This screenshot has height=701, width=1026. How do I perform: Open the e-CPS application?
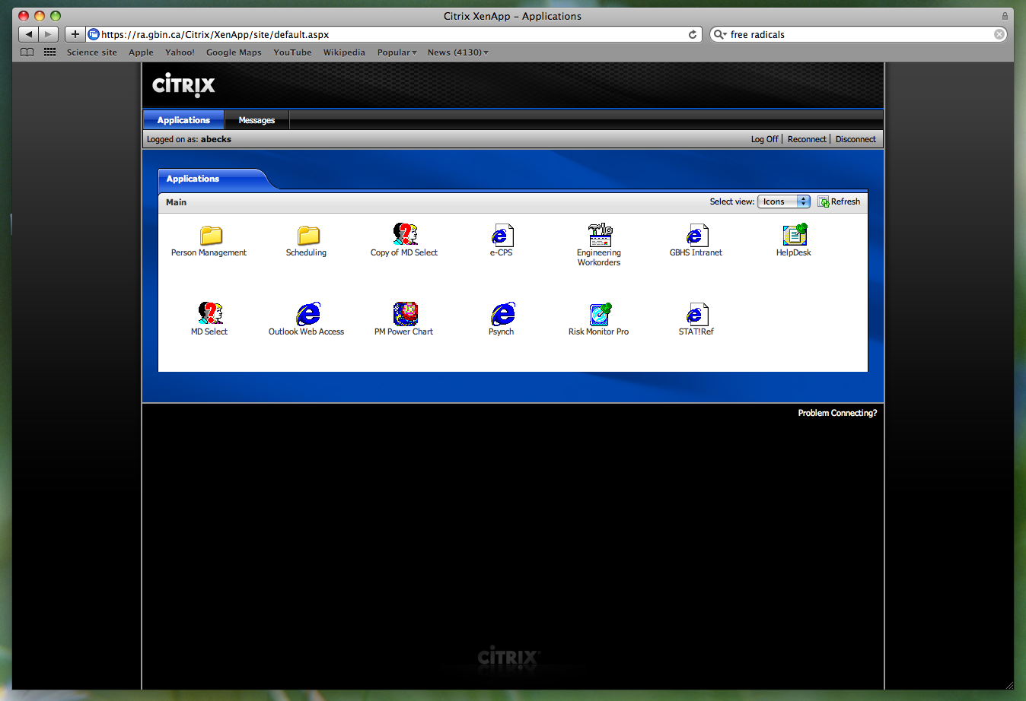(502, 236)
